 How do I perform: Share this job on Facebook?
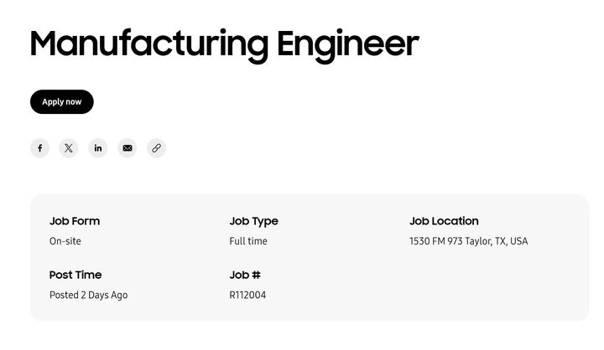(40, 148)
